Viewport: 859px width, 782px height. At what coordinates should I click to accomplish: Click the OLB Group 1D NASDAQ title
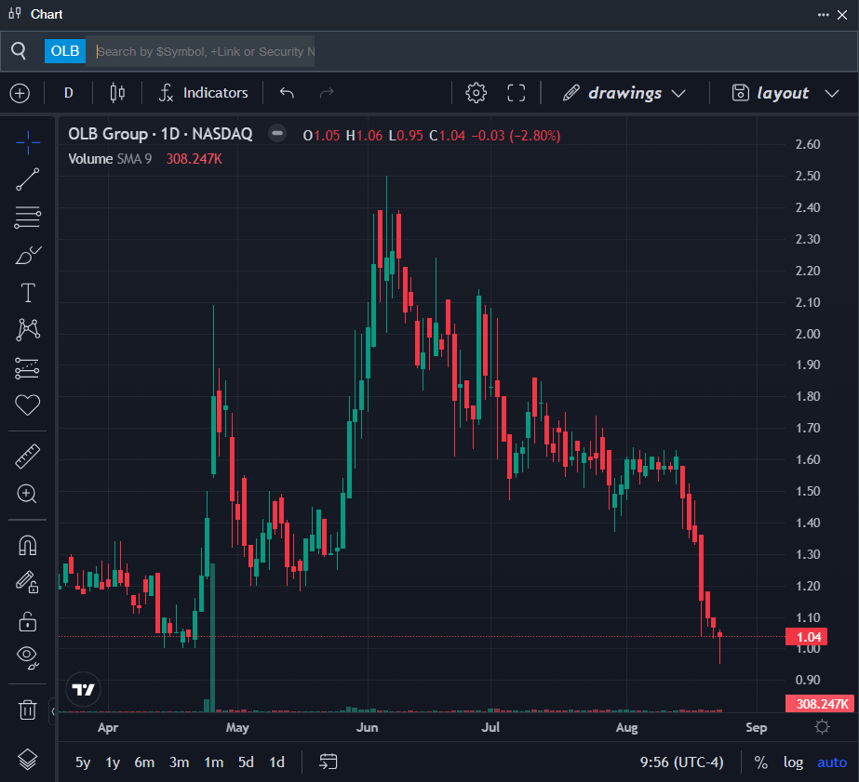(160, 134)
